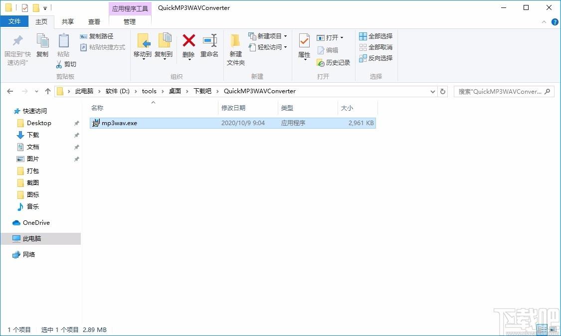The image size is (561, 336).
Task: Open Network (网络) in the sidebar
Action: pyautogui.click(x=28, y=254)
